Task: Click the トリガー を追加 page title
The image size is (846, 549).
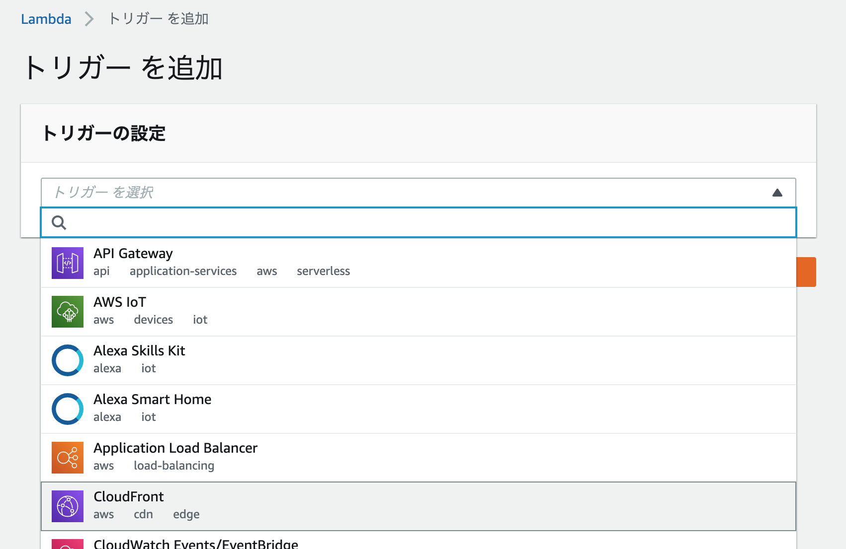Action: (x=123, y=68)
